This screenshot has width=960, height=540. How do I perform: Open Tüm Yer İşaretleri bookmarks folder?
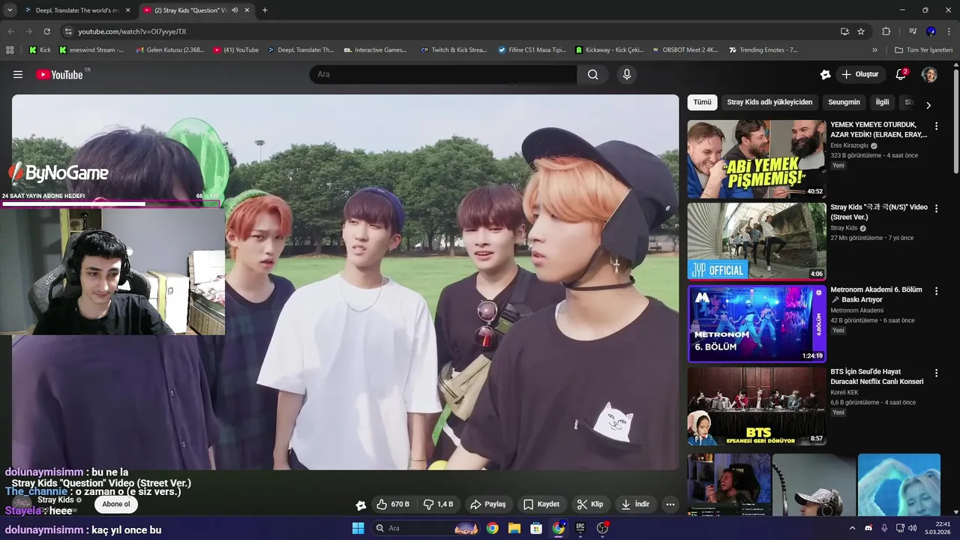coord(924,50)
